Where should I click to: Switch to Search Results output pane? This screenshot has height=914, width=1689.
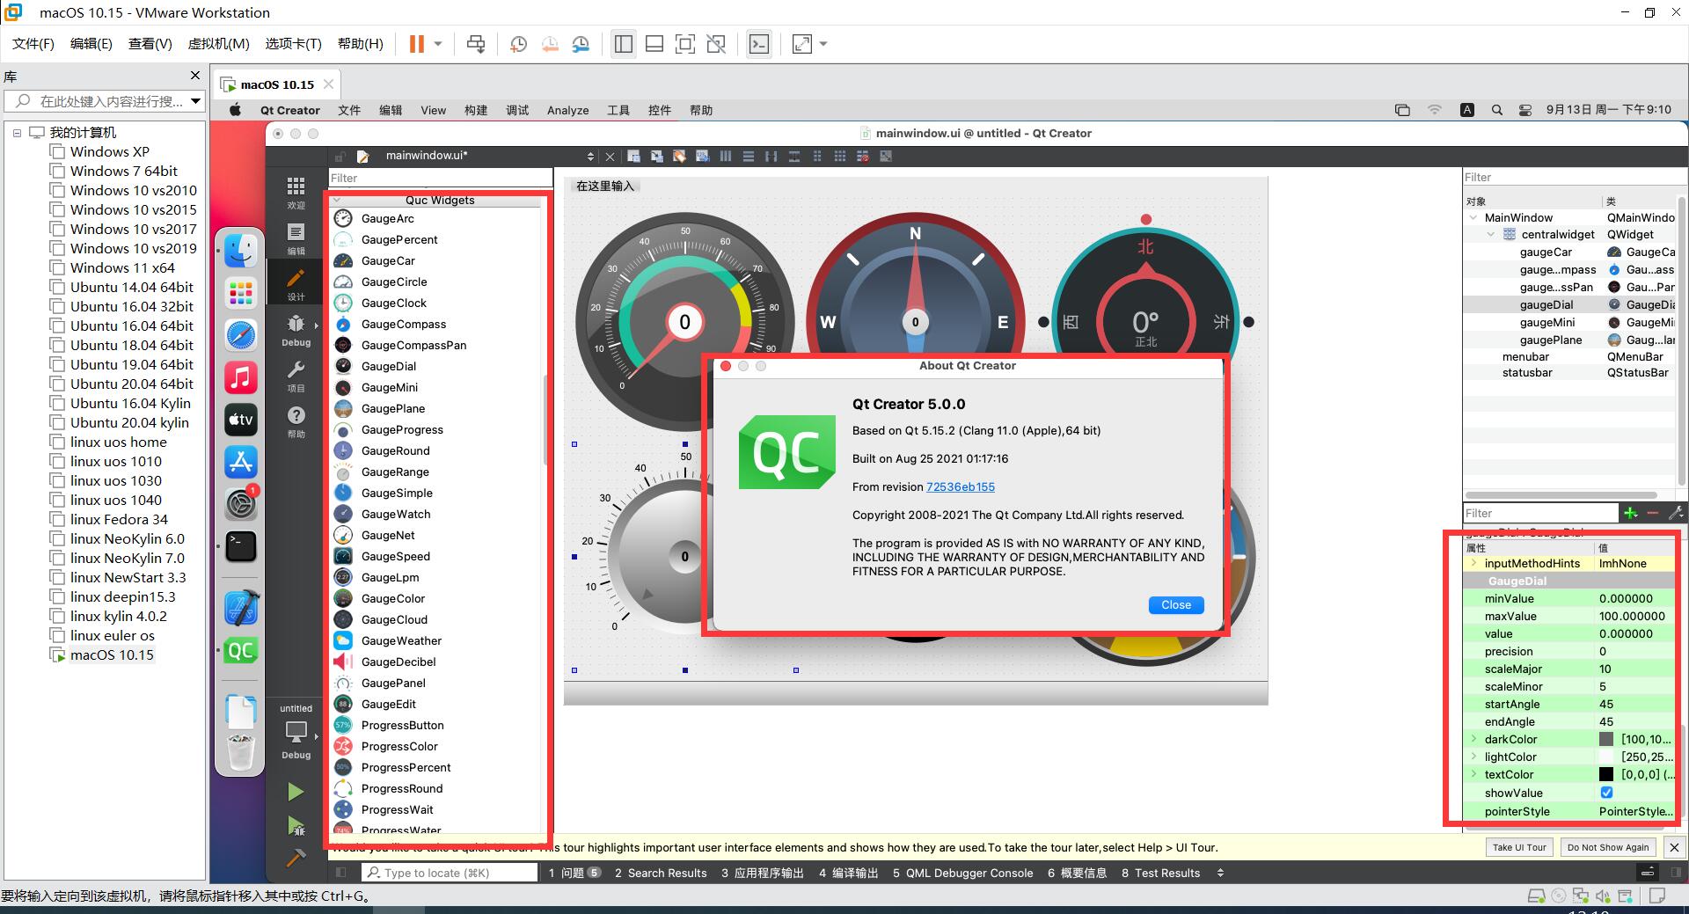[661, 873]
